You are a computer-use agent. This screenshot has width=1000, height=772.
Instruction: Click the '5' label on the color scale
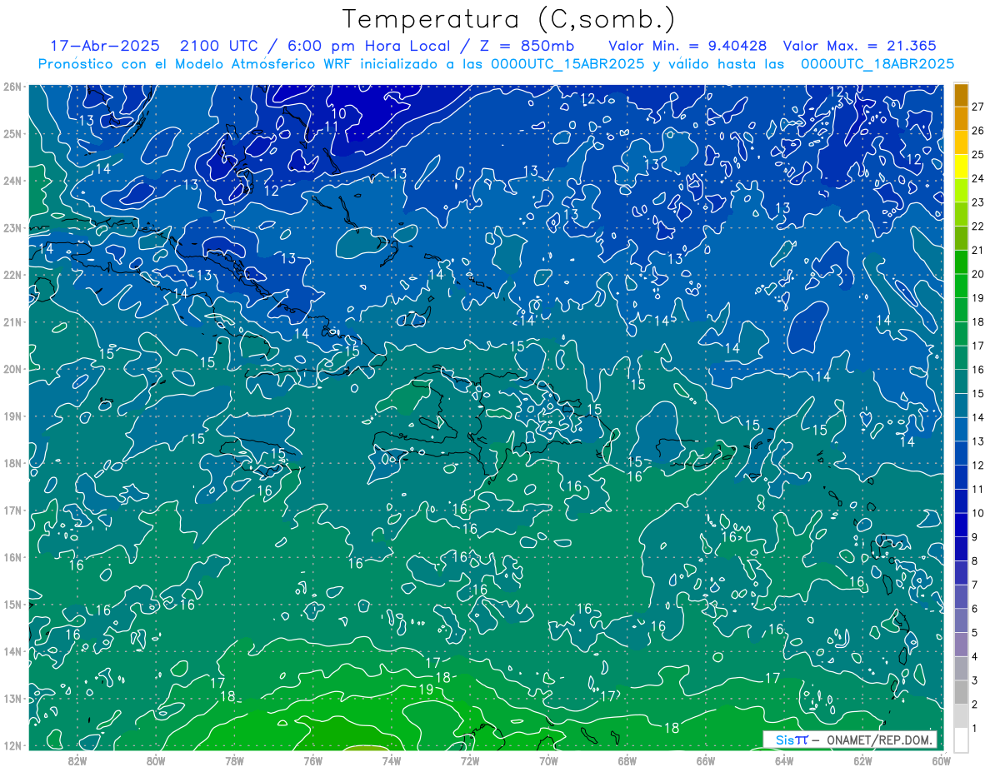974,633
